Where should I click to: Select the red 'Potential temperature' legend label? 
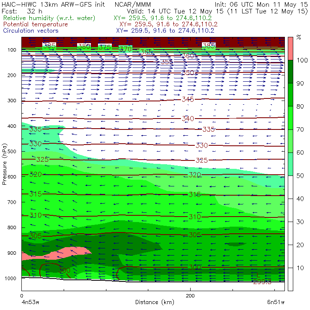click(36, 24)
